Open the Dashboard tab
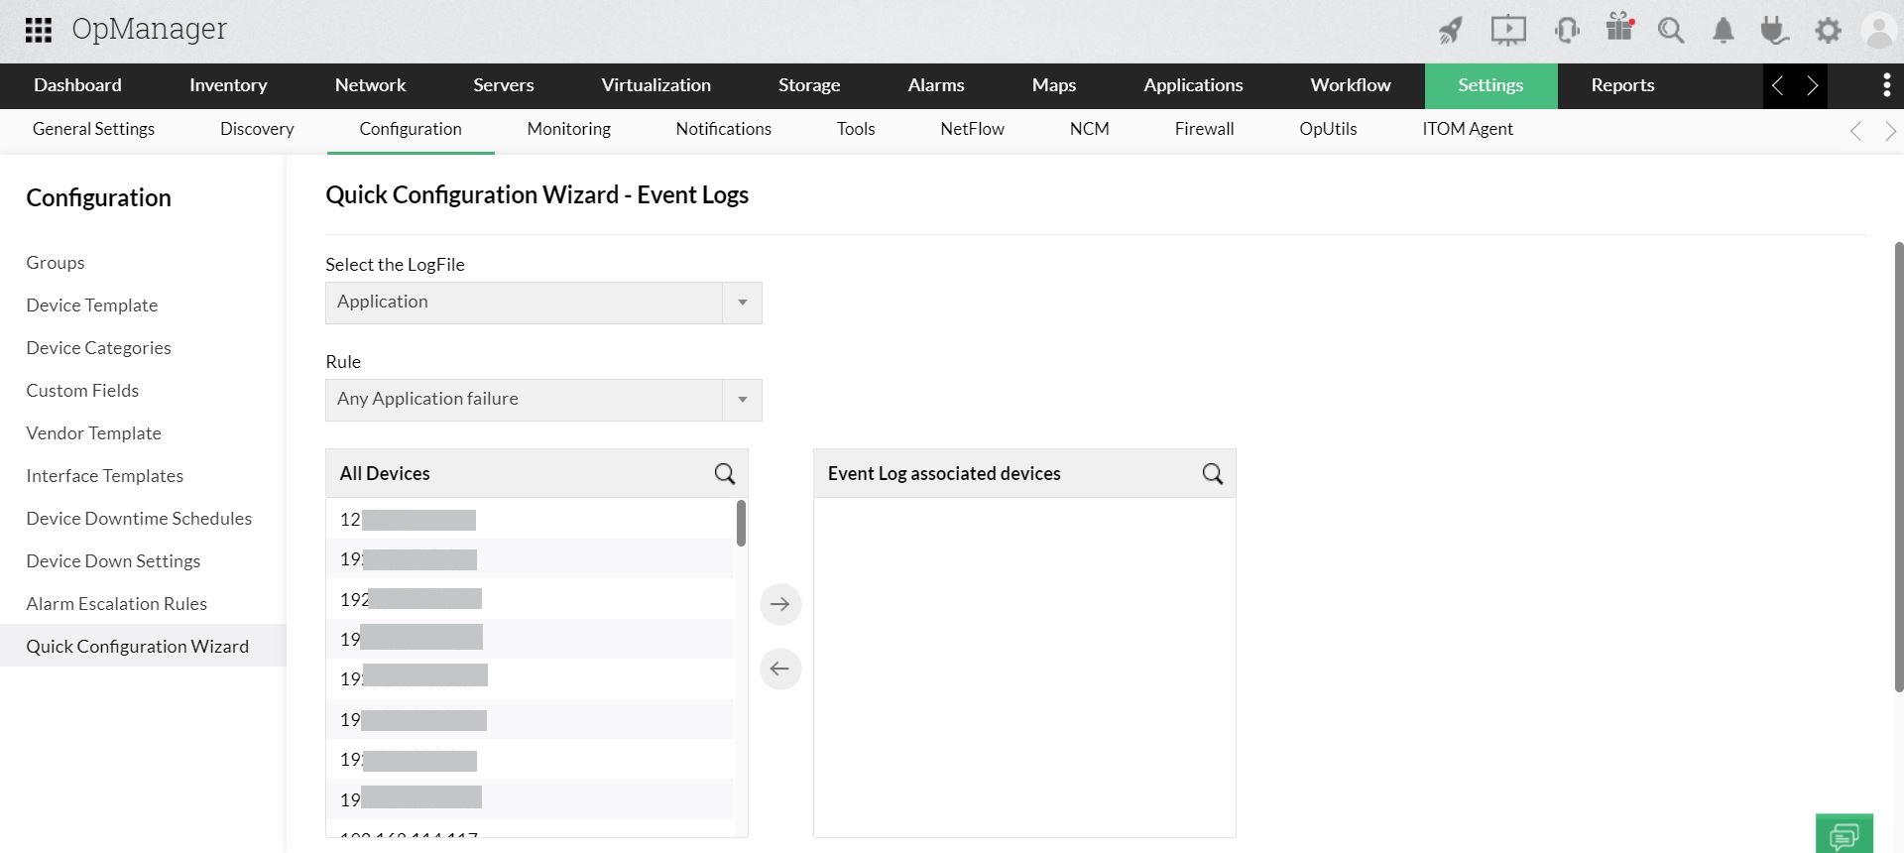Viewport: 1904px width, 853px height. (77, 85)
